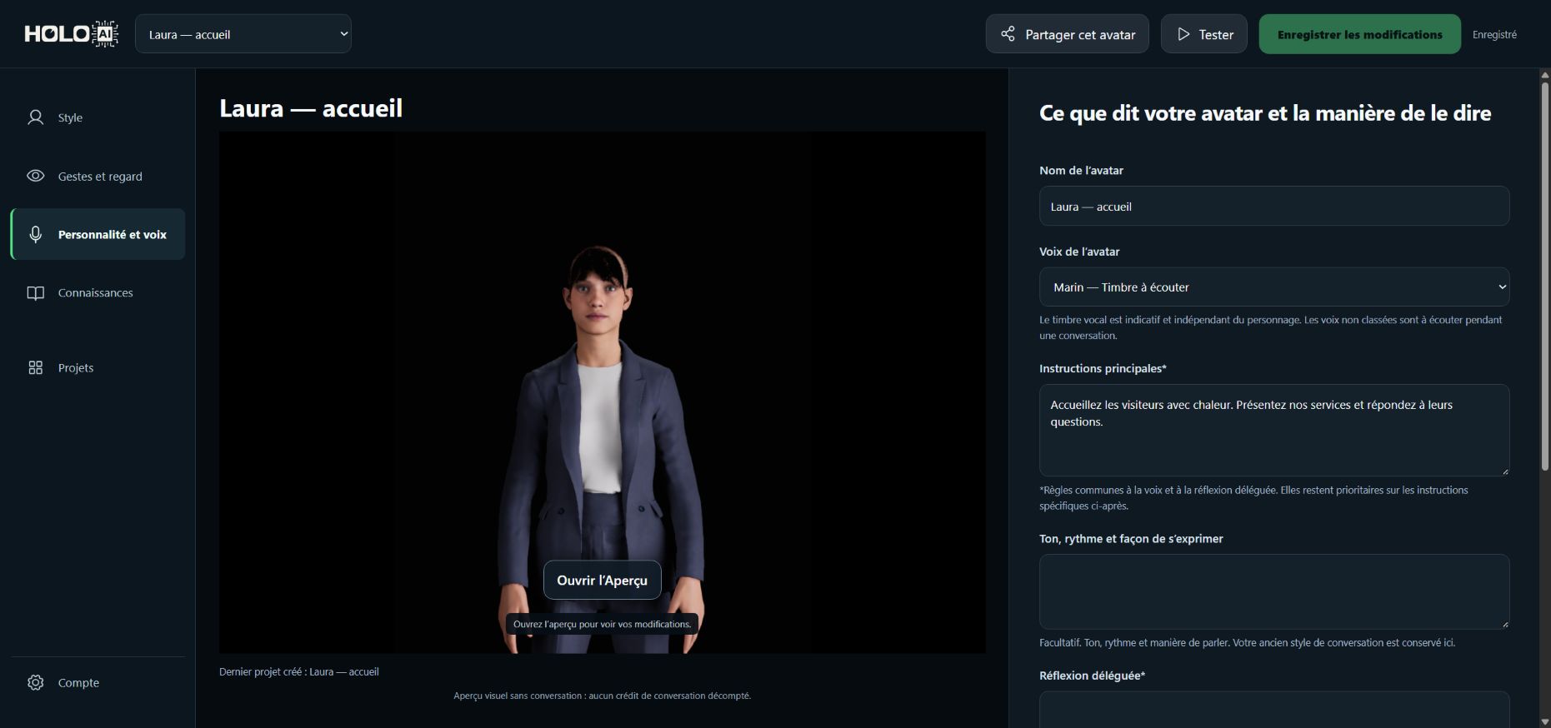Click the microphone icon in sidebar
1551x728 pixels.
tap(35, 234)
